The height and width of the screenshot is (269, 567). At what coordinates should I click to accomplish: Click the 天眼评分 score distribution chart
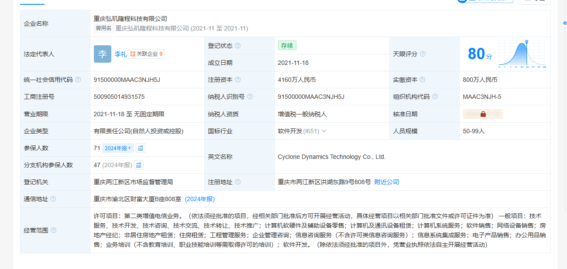point(522,54)
